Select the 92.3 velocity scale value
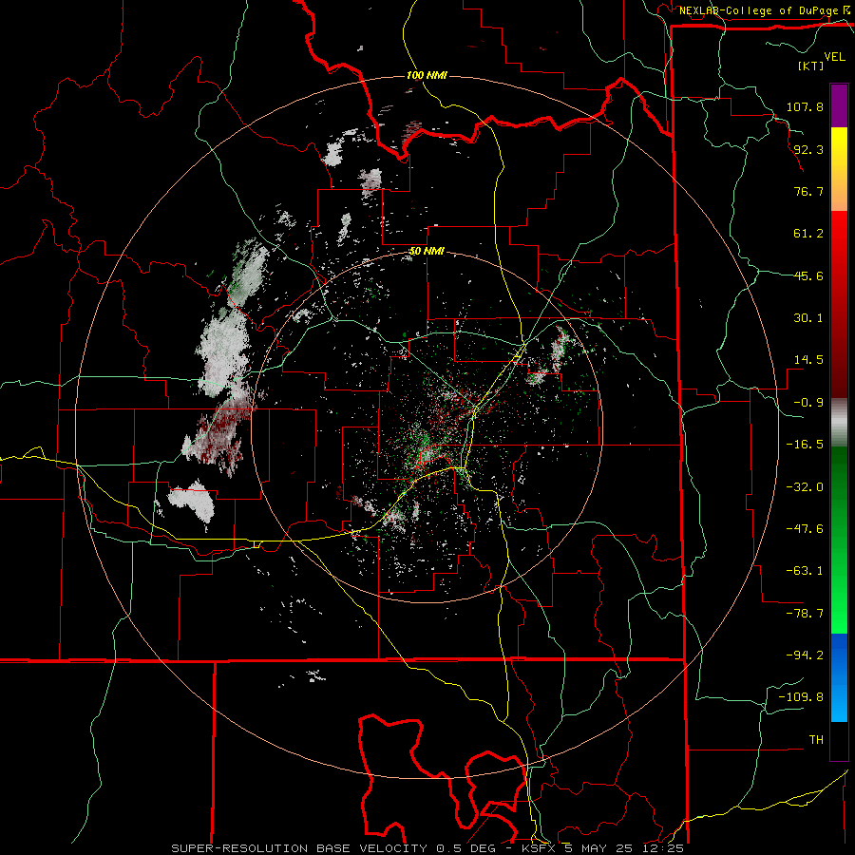Image resolution: width=855 pixels, height=855 pixels. tap(808, 149)
